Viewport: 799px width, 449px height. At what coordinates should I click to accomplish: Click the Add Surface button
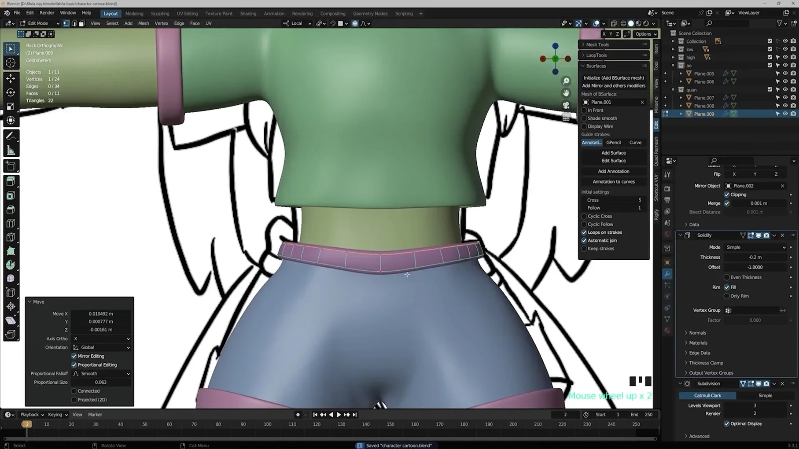614,153
